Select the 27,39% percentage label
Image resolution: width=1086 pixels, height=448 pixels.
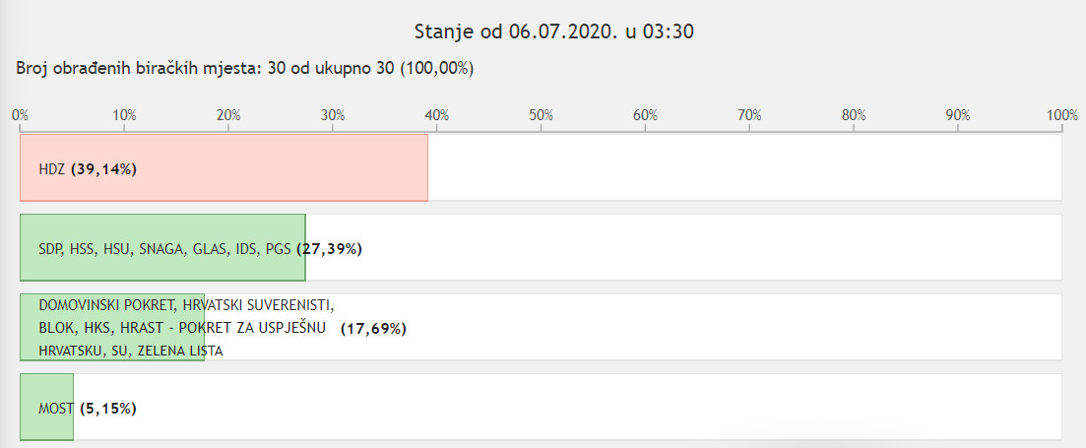pyautogui.click(x=329, y=248)
